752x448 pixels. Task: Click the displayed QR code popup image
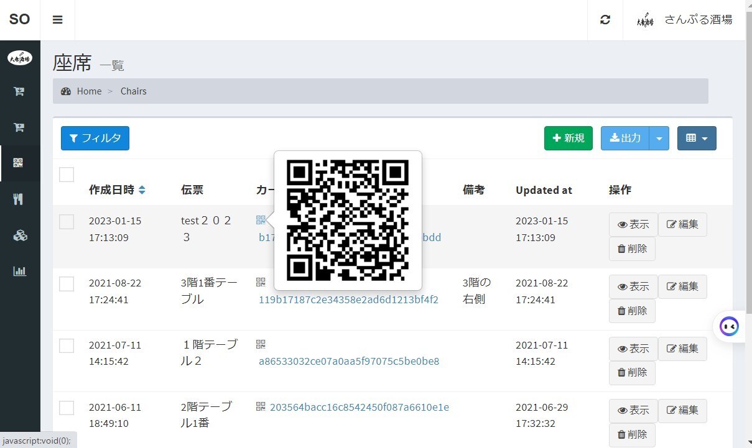point(348,220)
